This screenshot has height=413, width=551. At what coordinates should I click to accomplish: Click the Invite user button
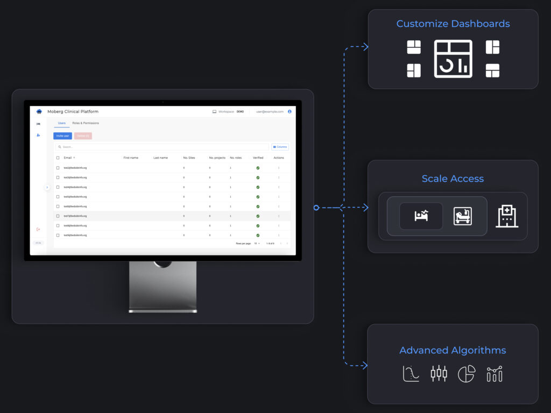pyautogui.click(x=62, y=136)
